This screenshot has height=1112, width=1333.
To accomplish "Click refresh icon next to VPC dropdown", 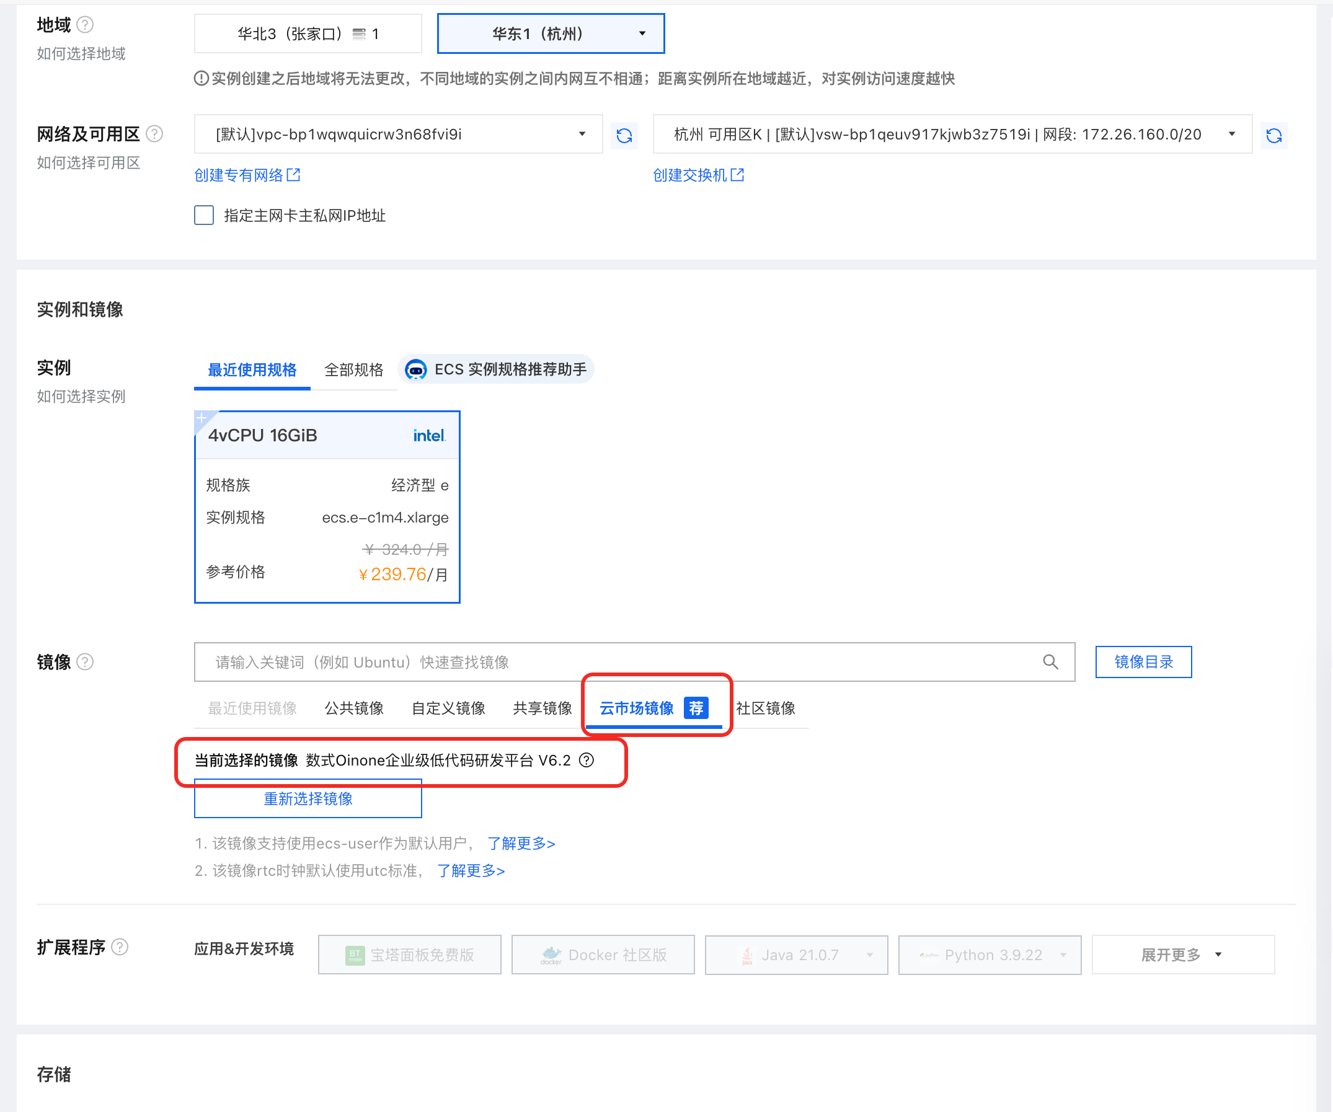I will pos(624,135).
